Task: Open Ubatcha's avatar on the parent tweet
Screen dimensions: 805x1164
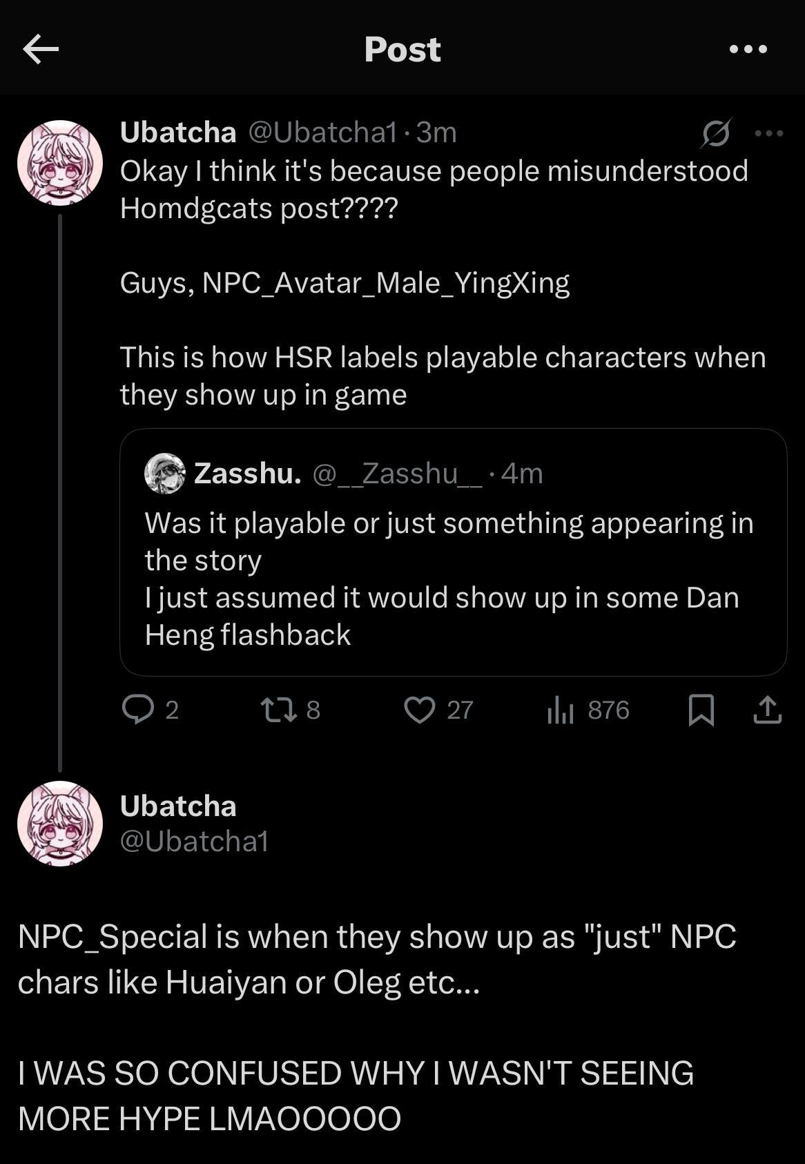Action: coord(60,163)
